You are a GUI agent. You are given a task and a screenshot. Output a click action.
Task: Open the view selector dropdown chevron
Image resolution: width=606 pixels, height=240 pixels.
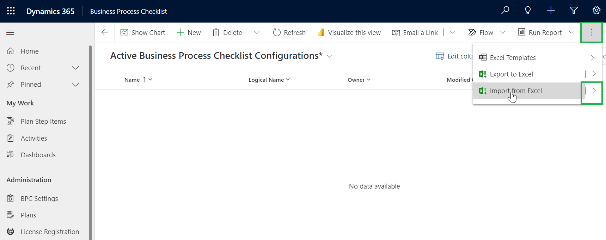pyautogui.click(x=330, y=56)
